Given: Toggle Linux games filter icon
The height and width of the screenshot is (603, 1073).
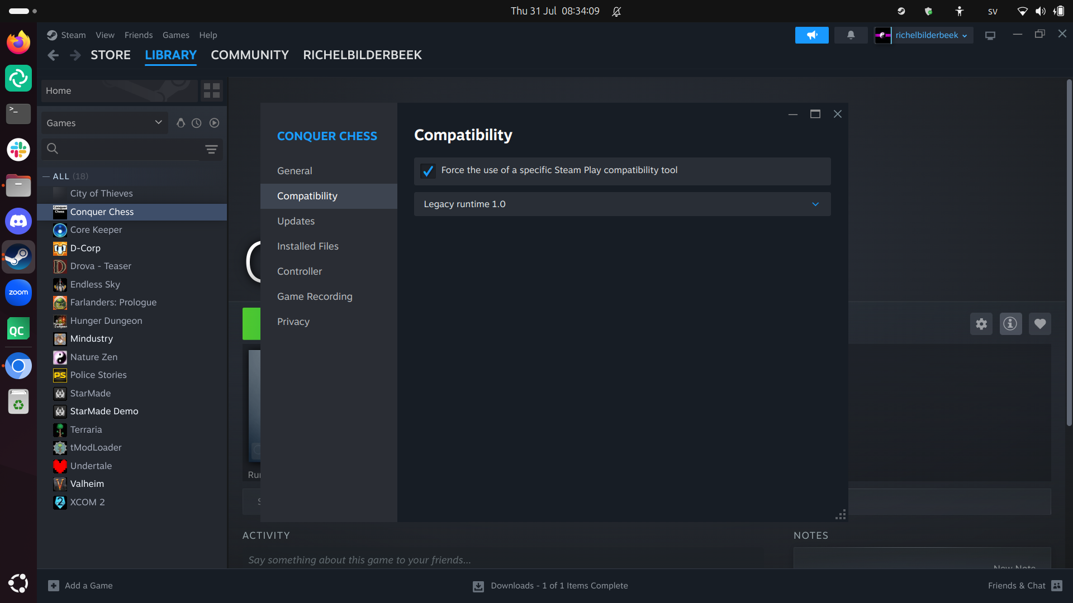Looking at the screenshot, I should coord(181,123).
